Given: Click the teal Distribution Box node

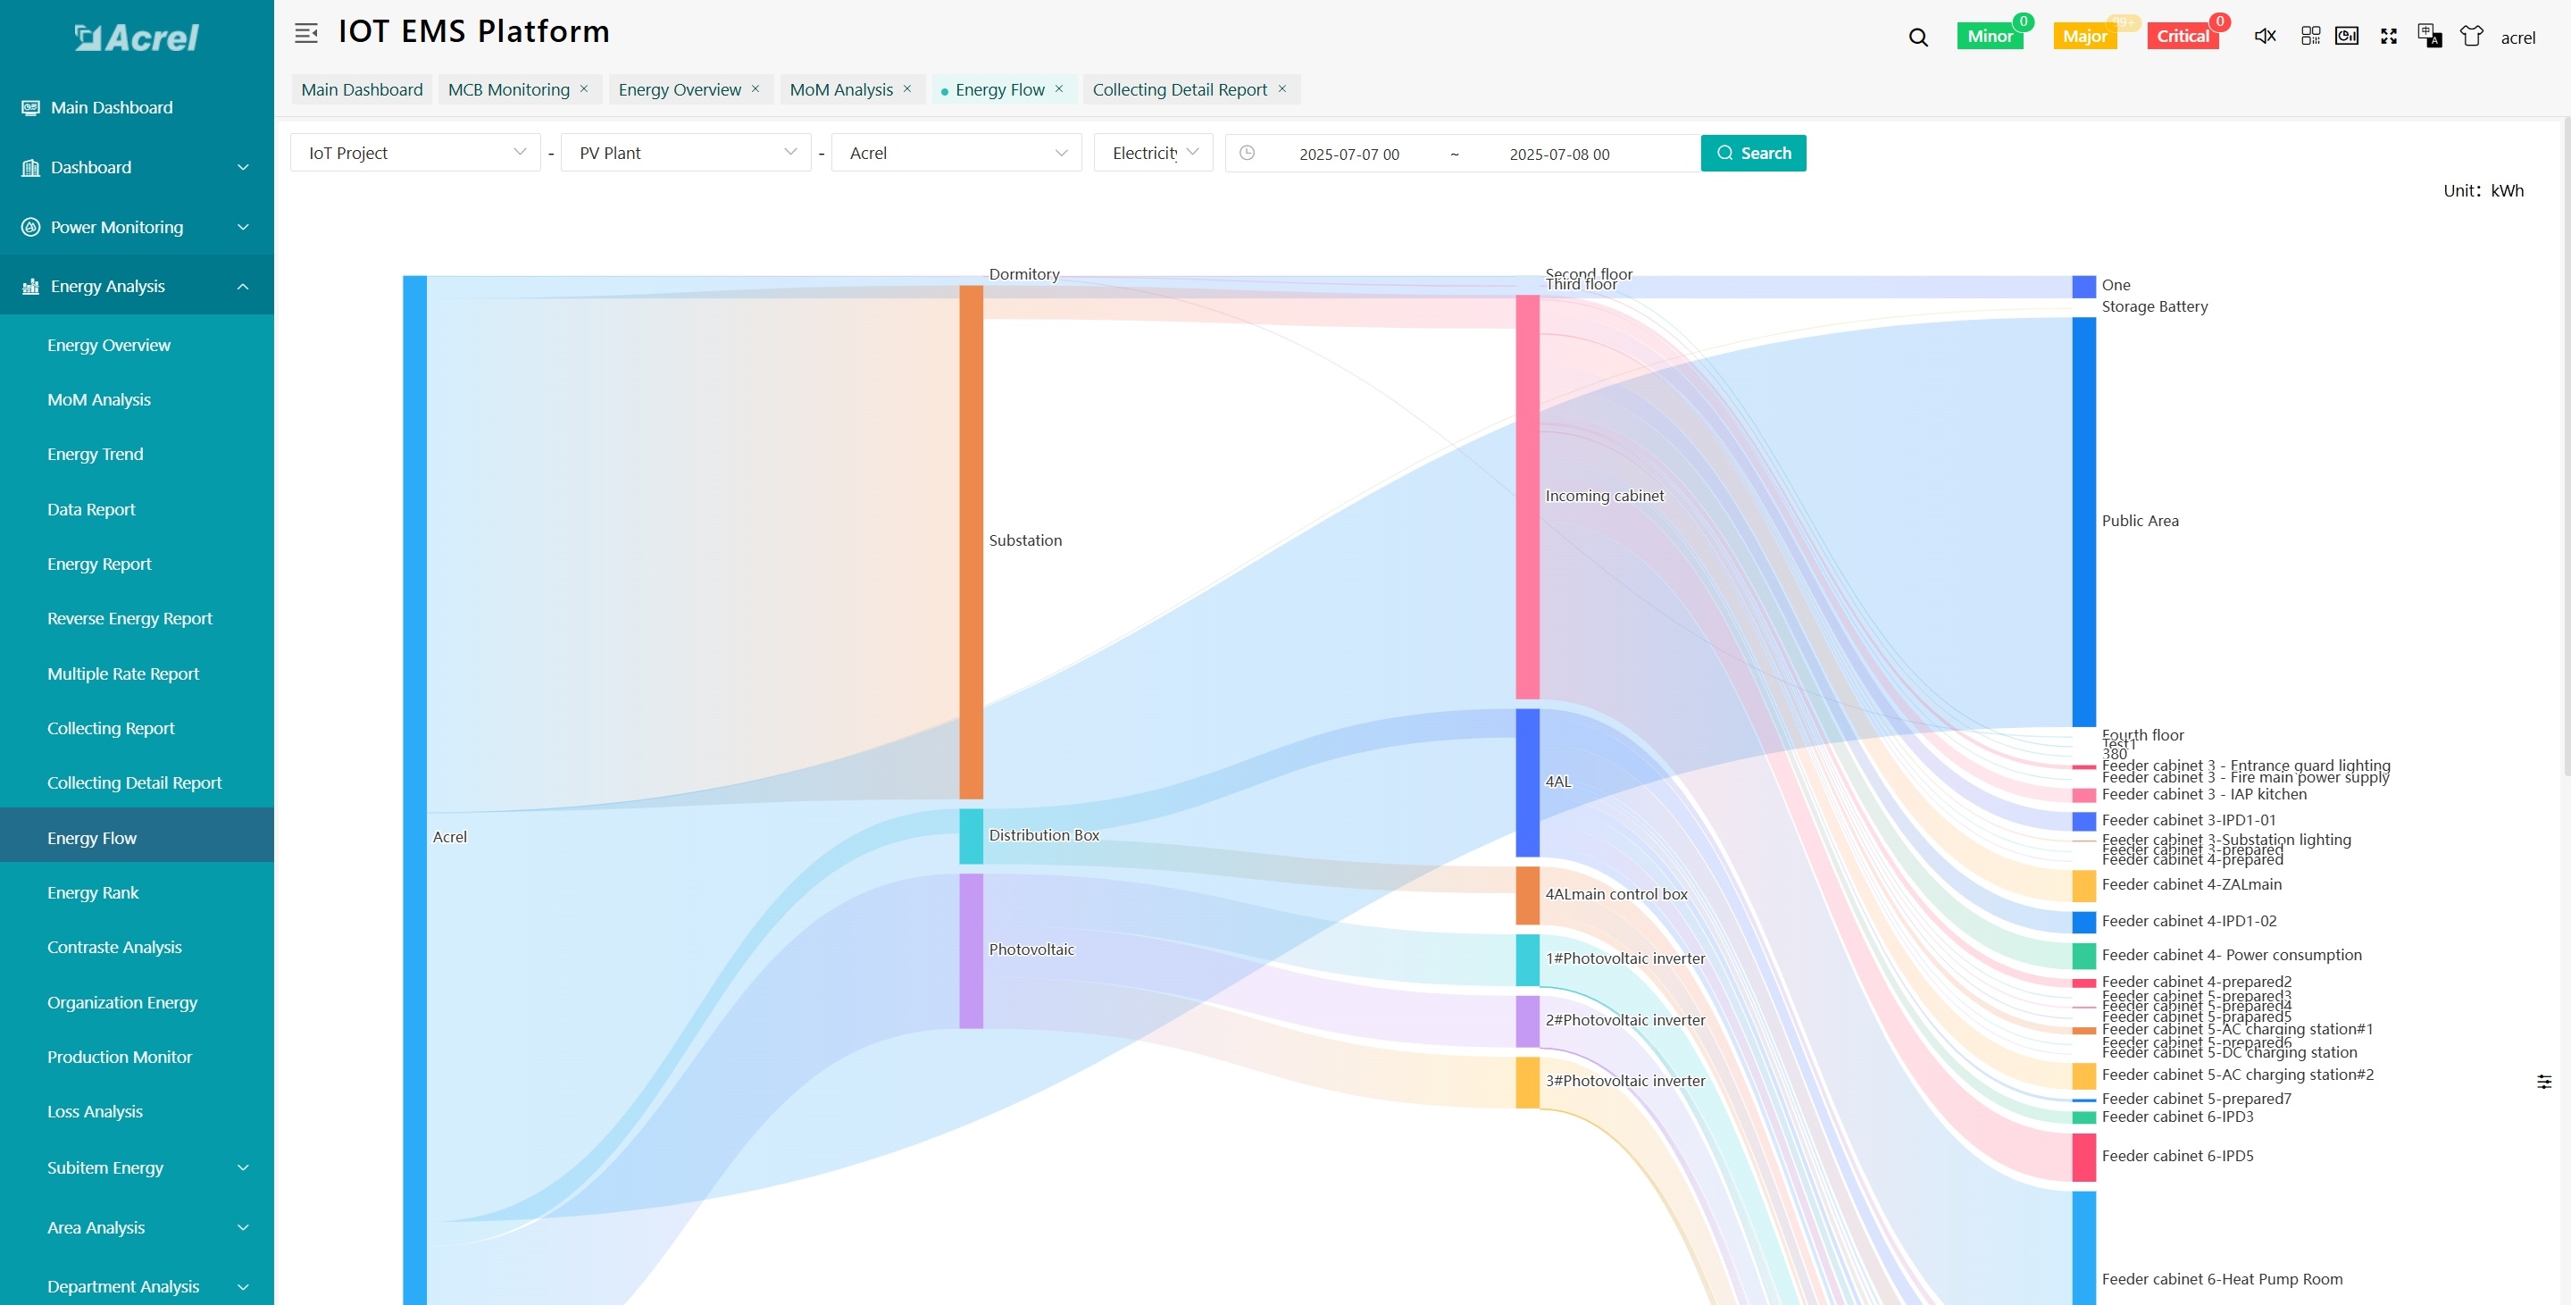Looking at the screenshot, I should (x=970, y=836).
